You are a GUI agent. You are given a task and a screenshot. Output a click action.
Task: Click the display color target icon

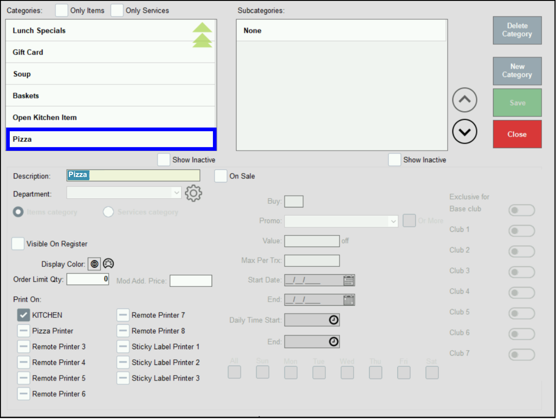pos(94,264)
